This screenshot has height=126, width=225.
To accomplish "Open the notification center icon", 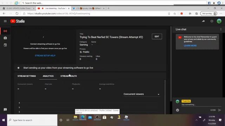I will point(220,120).
